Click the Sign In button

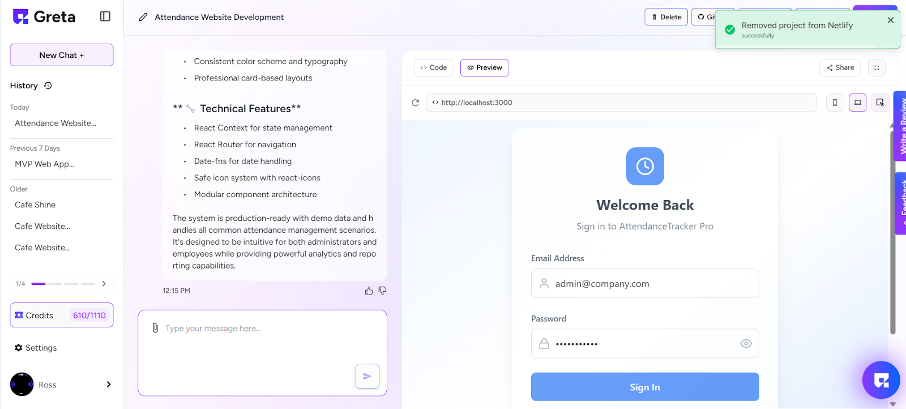645,387
